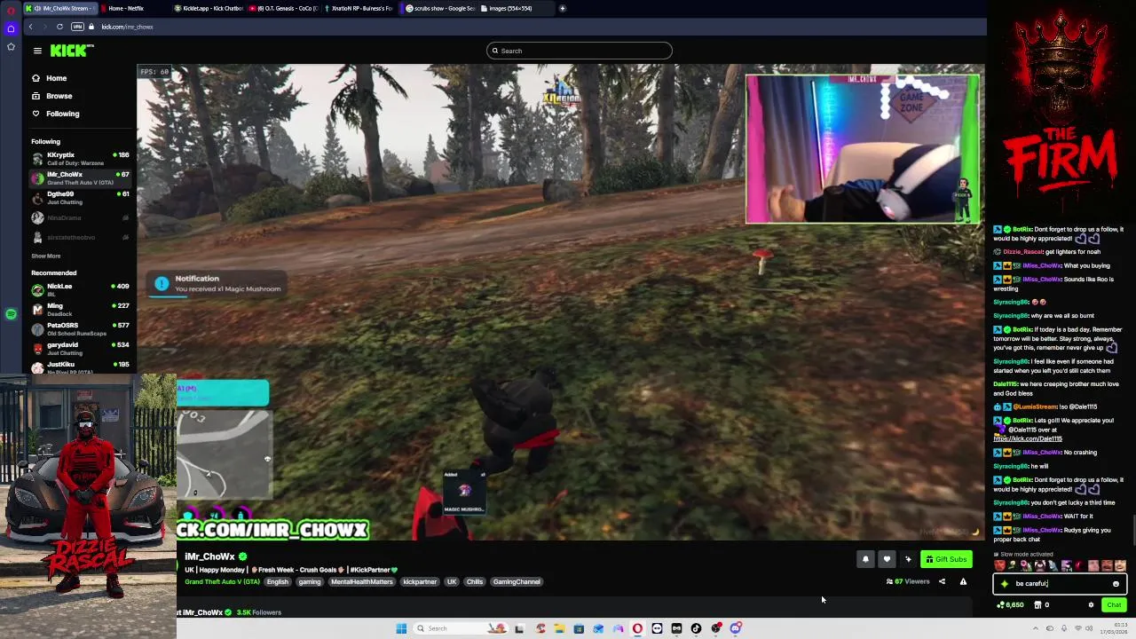Open taskbar clock and date

[1115, 628]
